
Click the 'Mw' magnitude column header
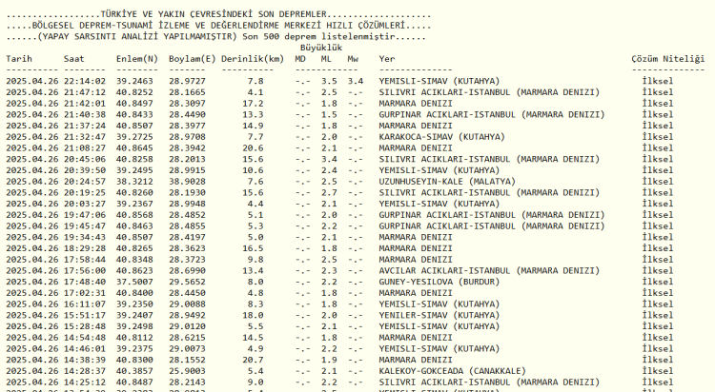[x=353, y=59]
